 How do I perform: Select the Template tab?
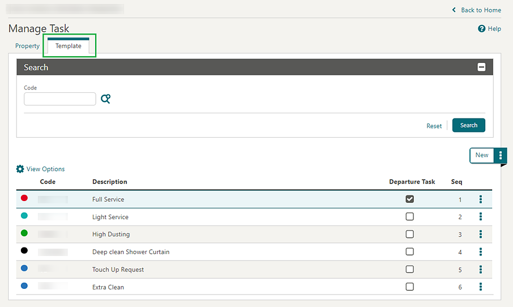coord(69,46)
